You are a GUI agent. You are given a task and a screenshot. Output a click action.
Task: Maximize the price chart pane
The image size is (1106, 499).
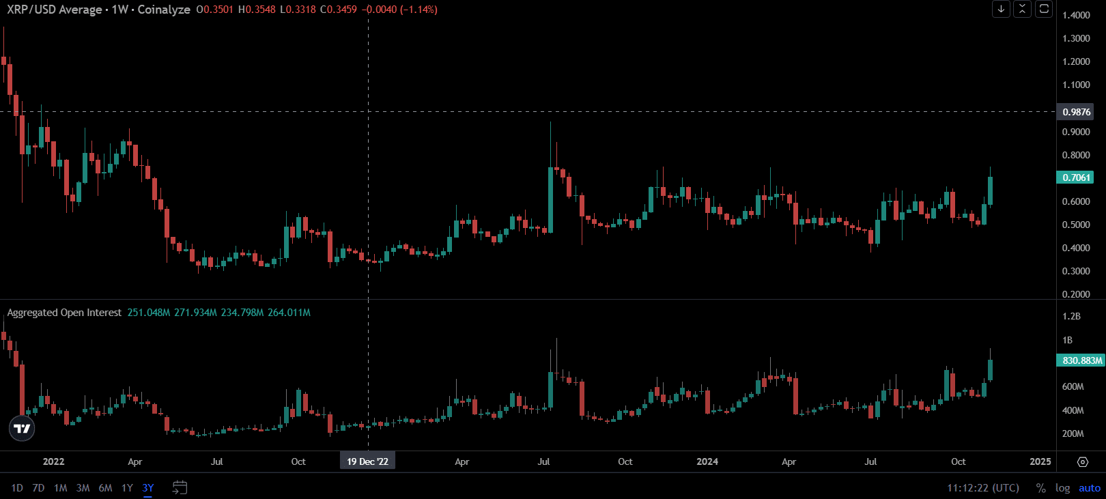(1044, 9)
